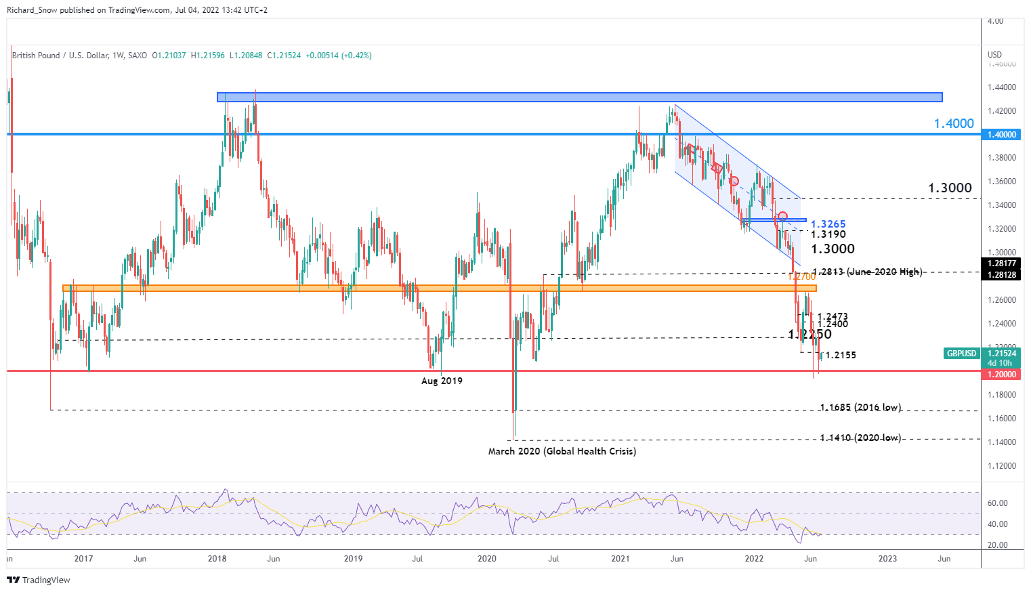The width and height of the screenshot is (1031, 592).
Task: Click the large blue 1.4000 annotation text
Action: click(954, 123)
